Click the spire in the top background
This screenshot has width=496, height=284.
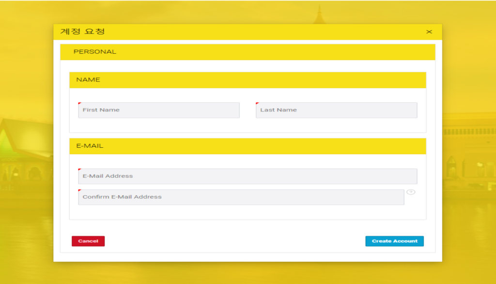click(319, 15)
